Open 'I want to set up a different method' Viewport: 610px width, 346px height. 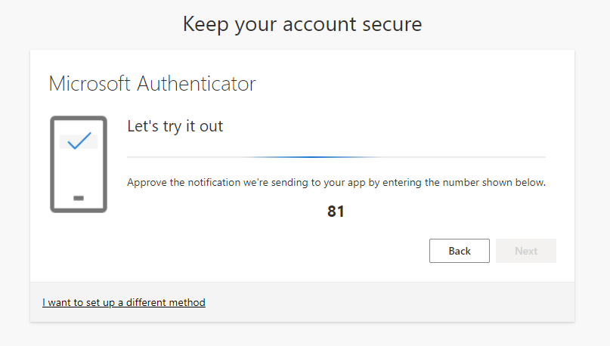124,302
